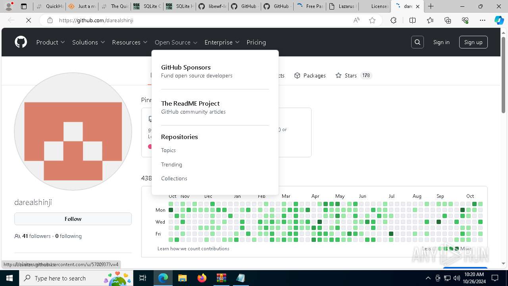This screenshot has width=508, height=286.
Task: Click the taskbar search box
Action: pos(76,278)
